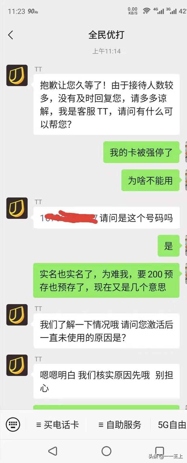Viewport: 187px width, 463px height.
Task: Tap the 上午11:14 timestamp label
Action: 106,51
